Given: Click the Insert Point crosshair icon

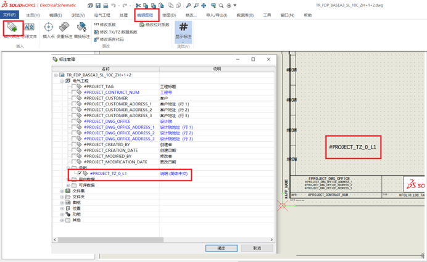Looking at the screenshot, I should [49, 27].
